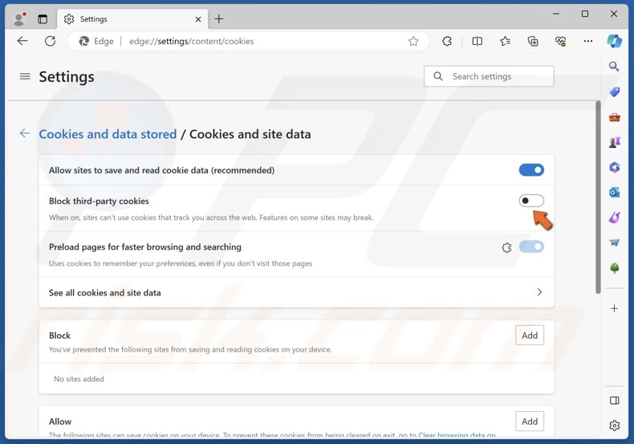This screenshot has width=634, height=444.
Task: Open the sidebar Outlook icon
Action: coord(614,193)
